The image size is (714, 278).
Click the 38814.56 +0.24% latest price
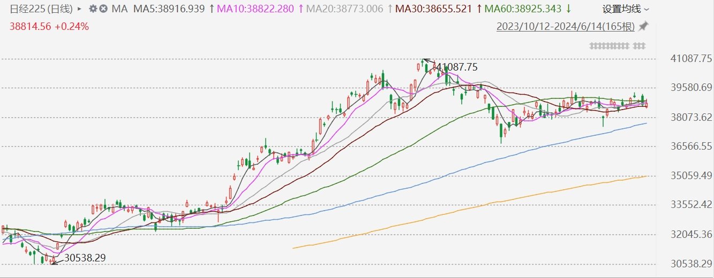[49, 26]
